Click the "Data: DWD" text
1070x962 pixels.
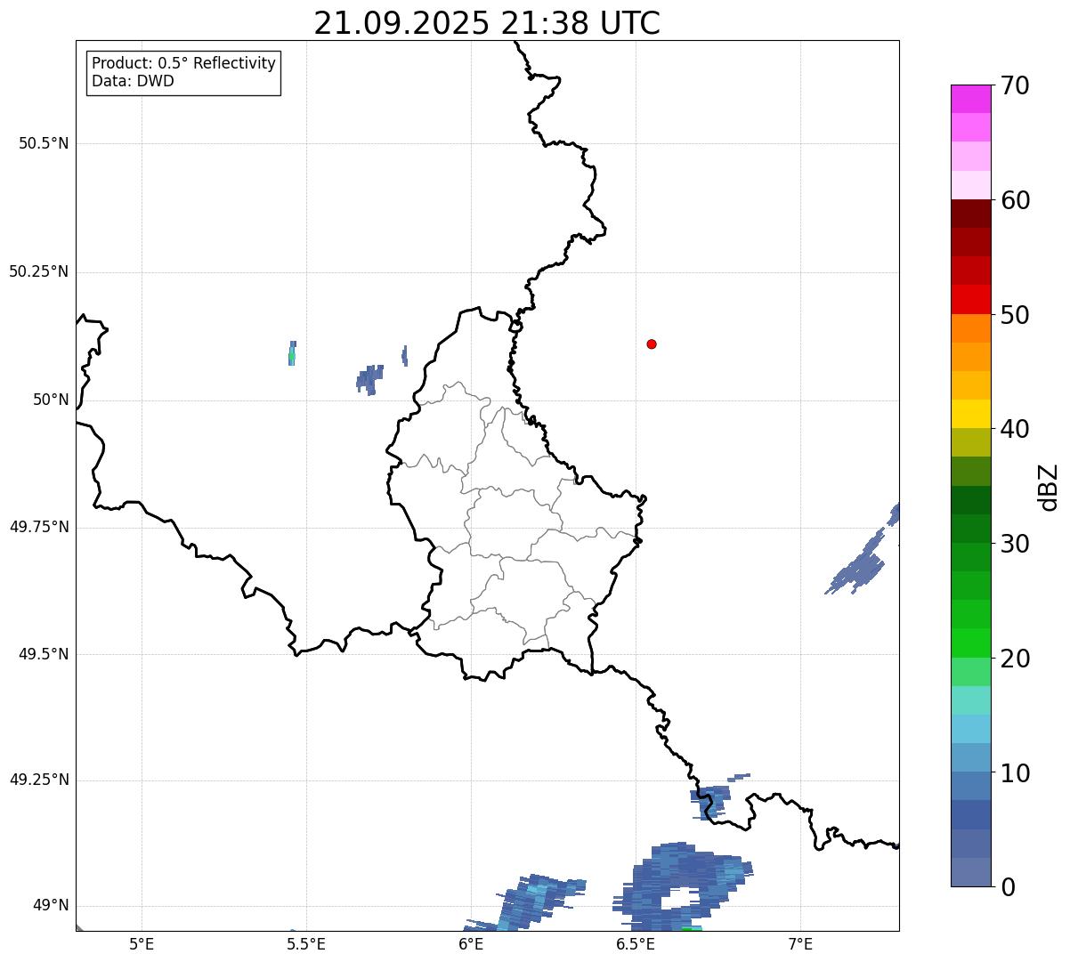[133, 81]
